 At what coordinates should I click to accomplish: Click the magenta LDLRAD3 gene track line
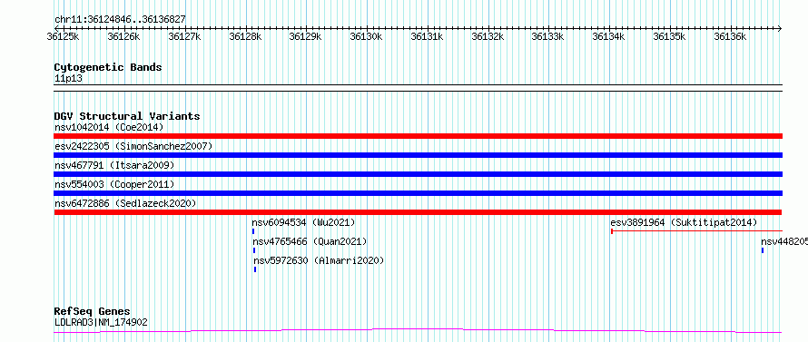[x=418, y=331]
